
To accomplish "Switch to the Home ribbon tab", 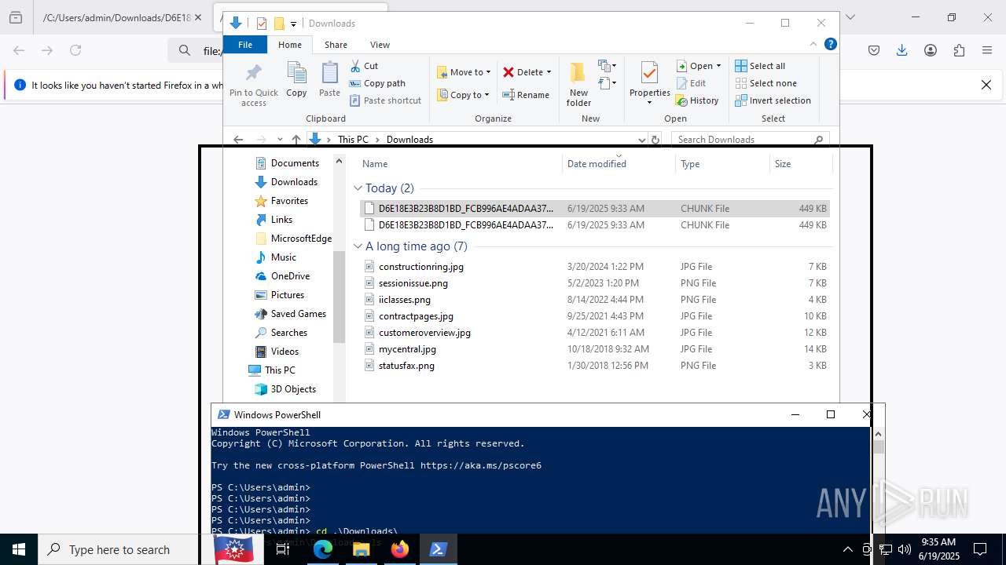I will tap(290, 45).
